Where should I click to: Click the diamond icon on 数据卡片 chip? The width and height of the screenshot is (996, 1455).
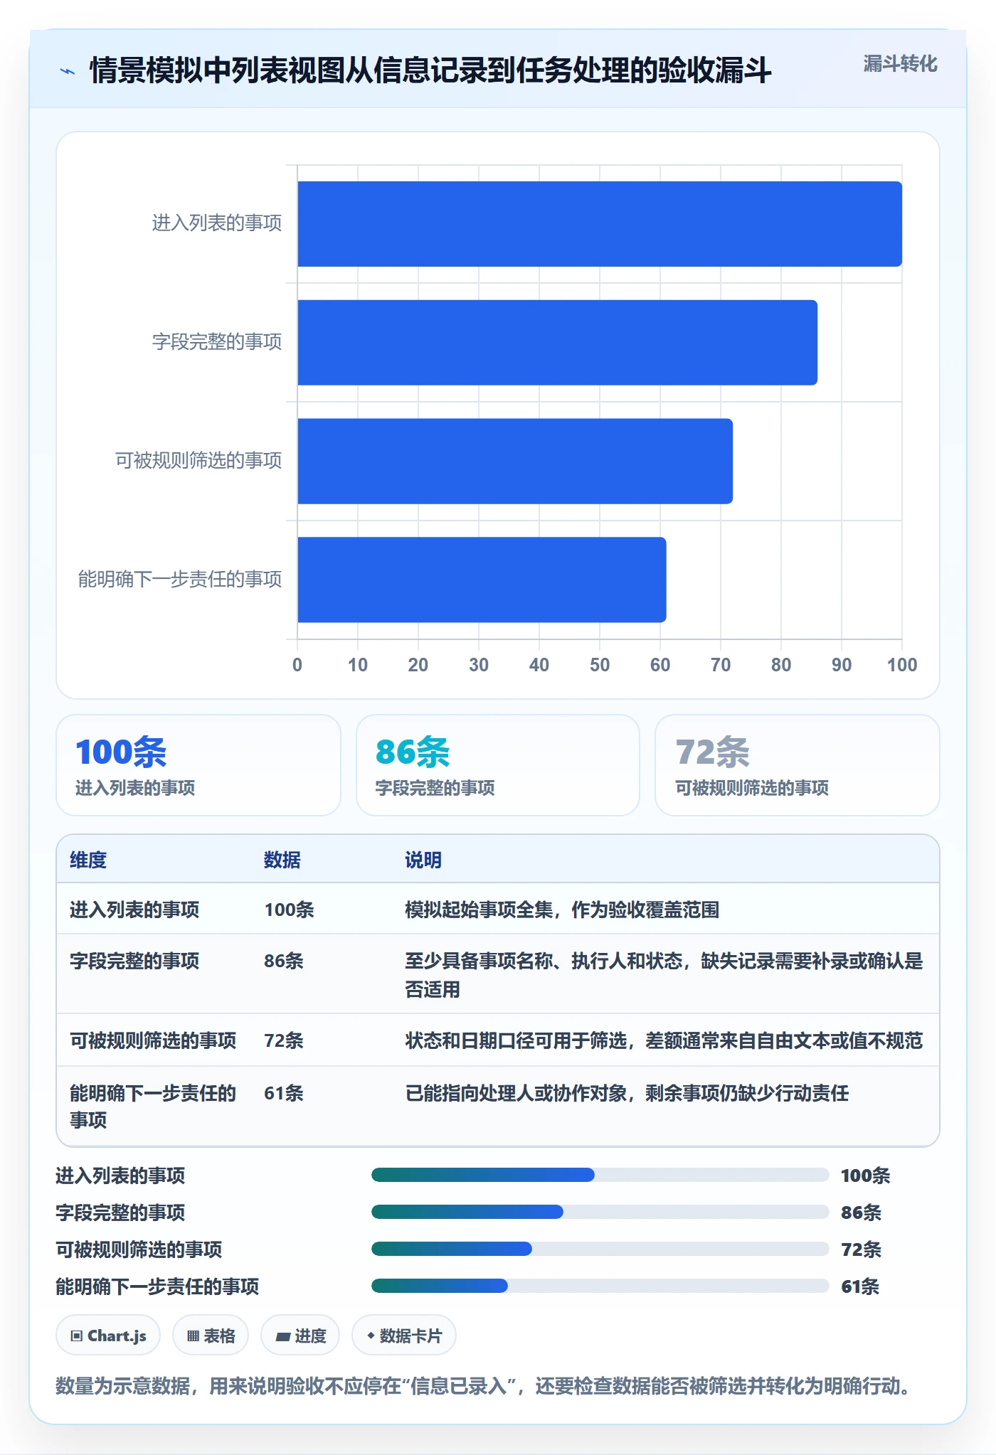pyautogui.click(x=371, y=1336)
